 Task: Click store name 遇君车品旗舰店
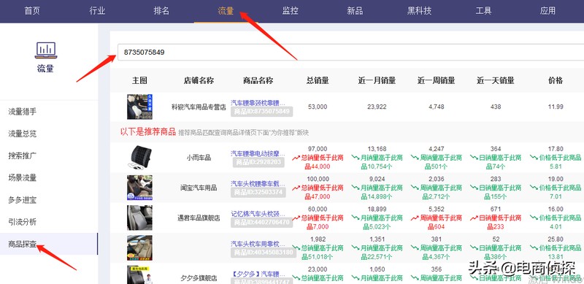click(x=199, y=218)
